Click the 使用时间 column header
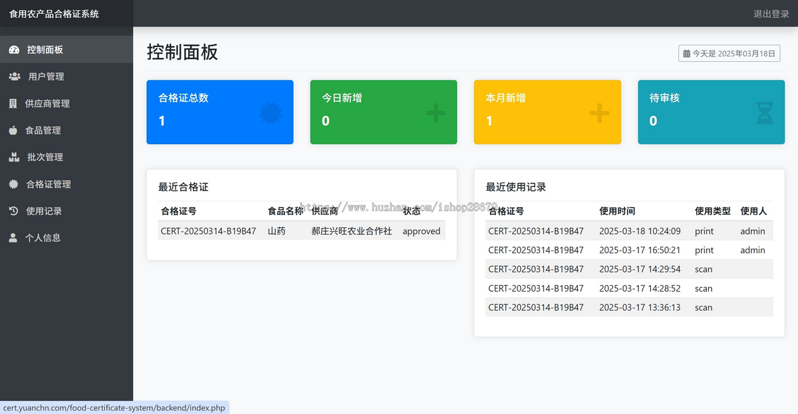Viewport: 798px width, 414px height. tap(617, 211)
